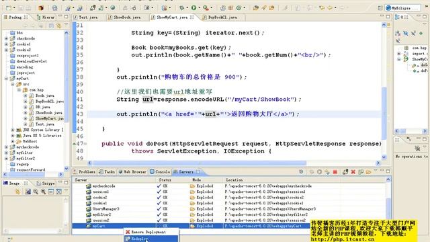Click the editor vertical scrollbar

[x=384, y=113]
